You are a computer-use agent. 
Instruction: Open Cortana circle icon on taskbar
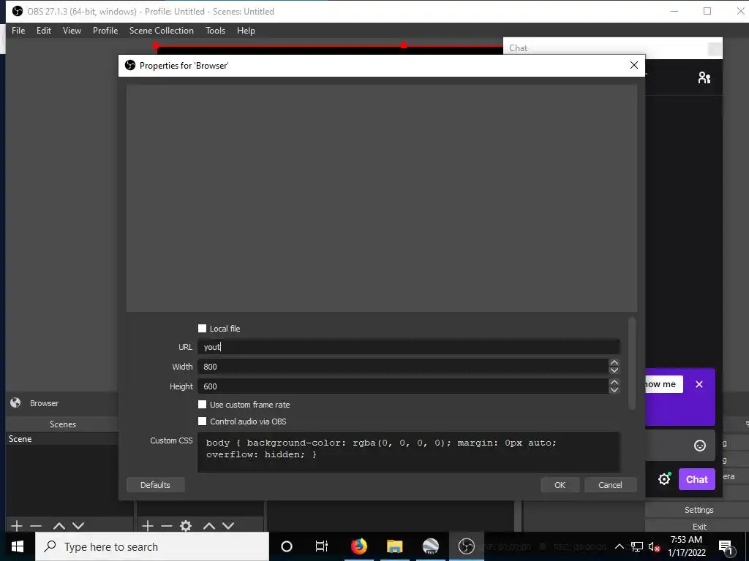287,546
